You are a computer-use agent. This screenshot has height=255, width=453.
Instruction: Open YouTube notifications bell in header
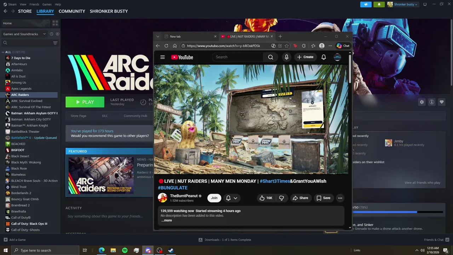click(323, 57)
